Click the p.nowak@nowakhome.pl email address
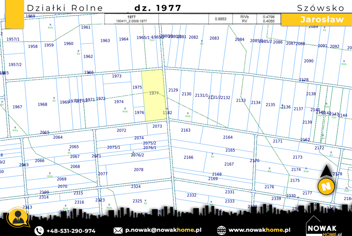This screenshot has width=352, height=236. pos(163,230)
